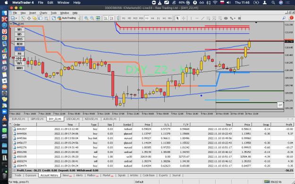Sort history by the Symbol column header
The width and height of the screenshot is (295, 184).
click(x=123, y=125)
